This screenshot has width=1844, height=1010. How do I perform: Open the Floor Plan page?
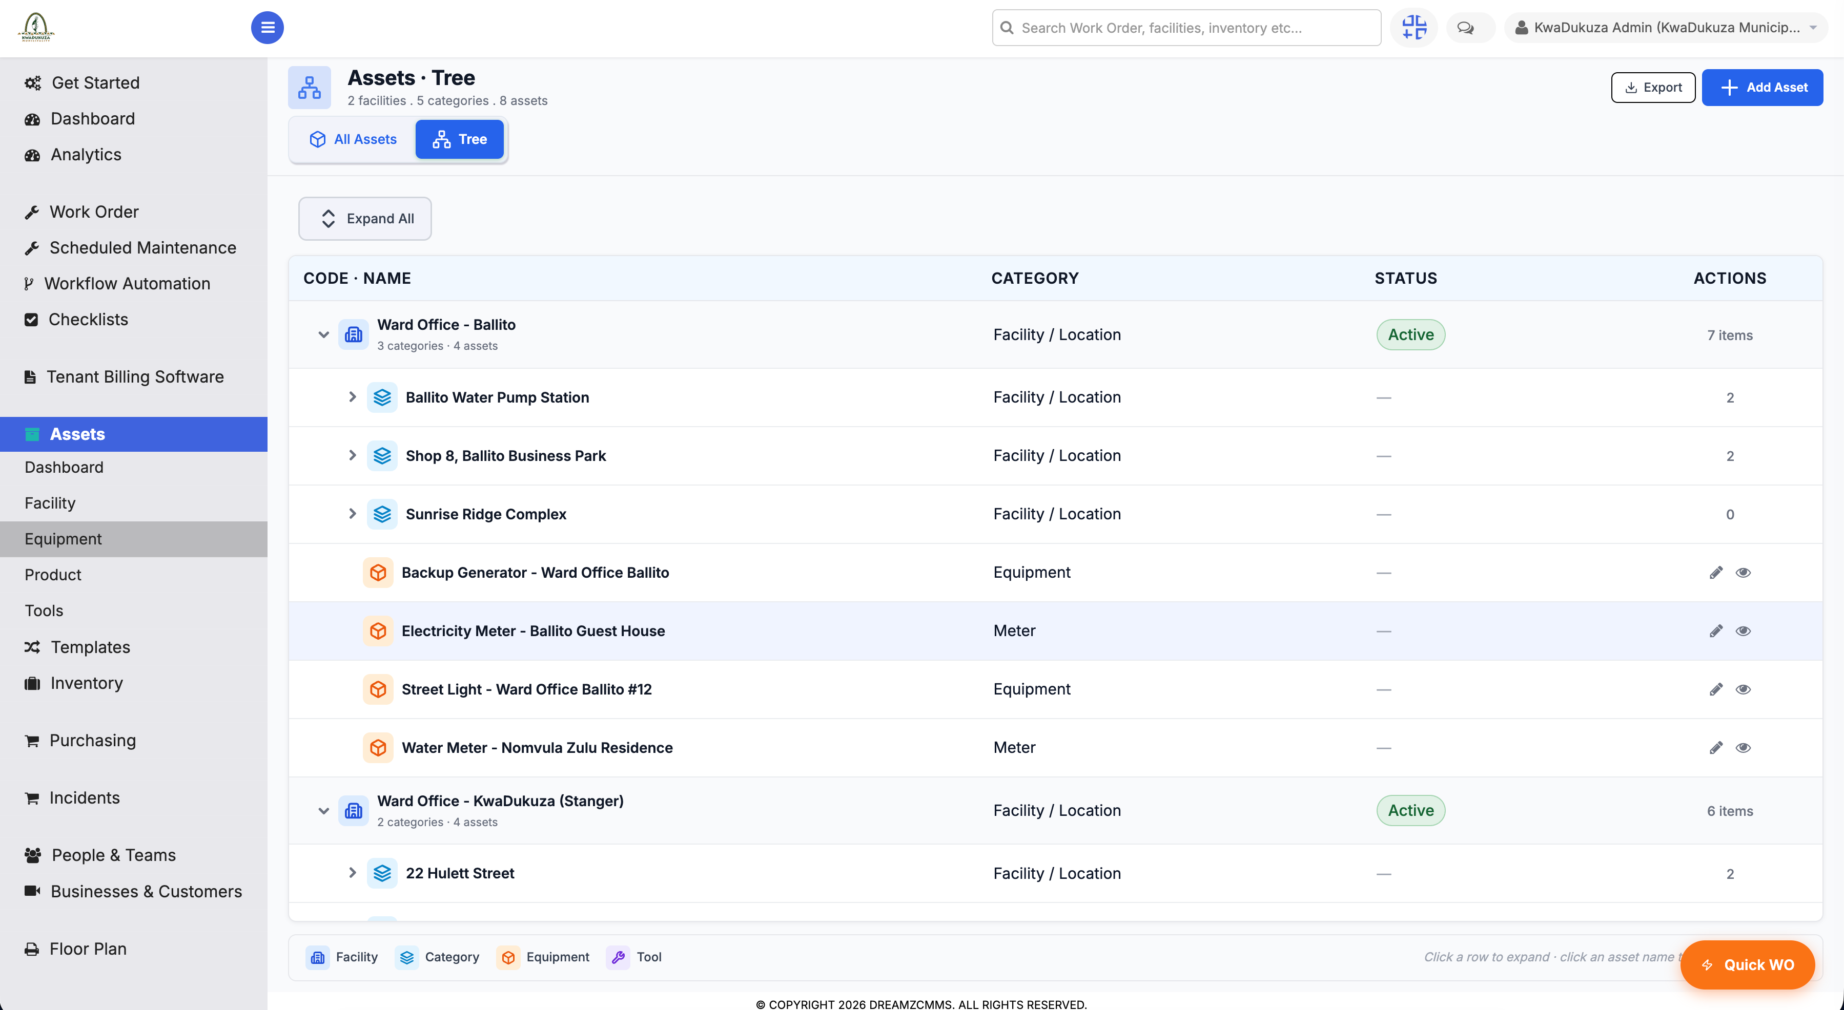tap(87, 949)
